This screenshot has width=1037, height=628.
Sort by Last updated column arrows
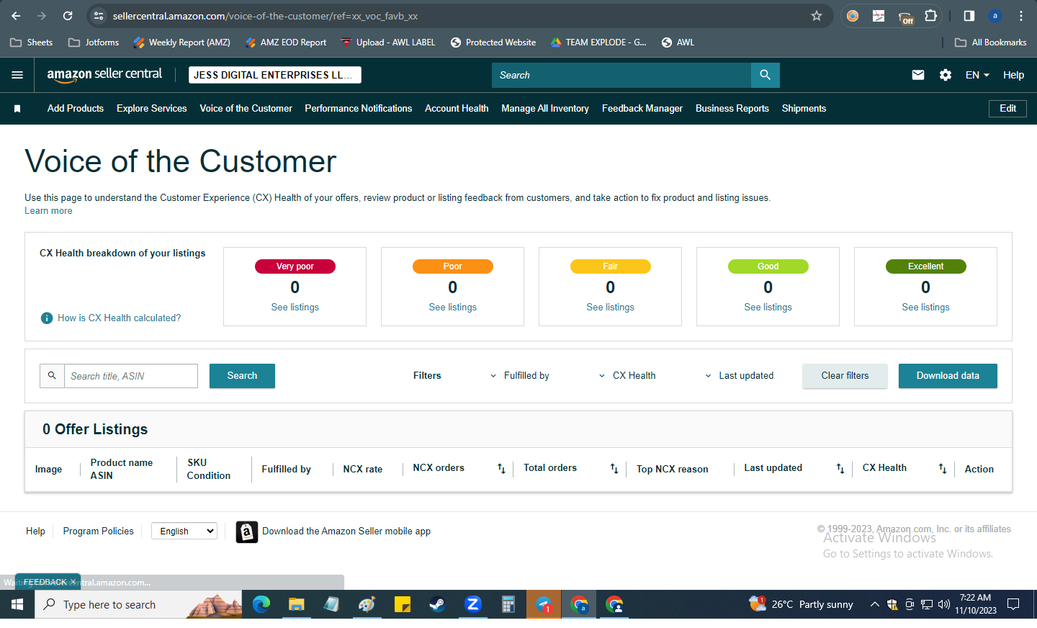pos(840,469)
